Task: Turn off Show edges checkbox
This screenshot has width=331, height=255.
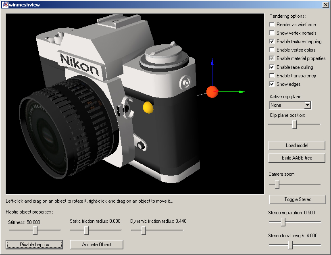Action: pyautogui.click(x=272, y=84)
